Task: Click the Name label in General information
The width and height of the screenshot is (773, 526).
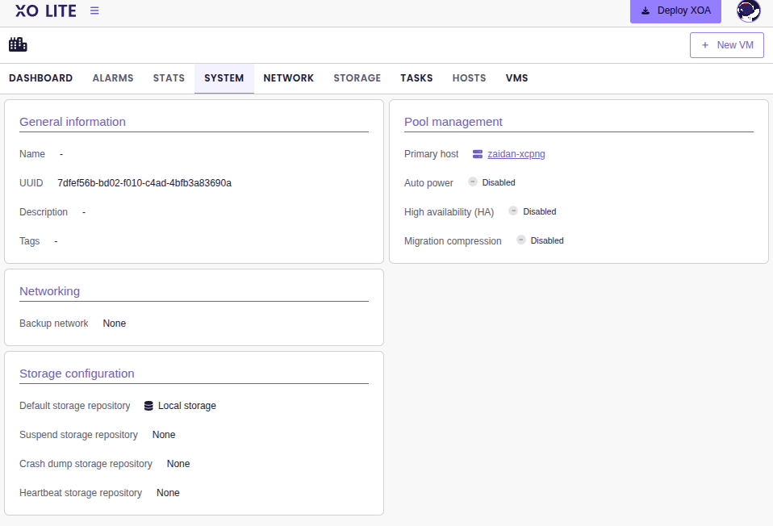Action: coord(32,154)
